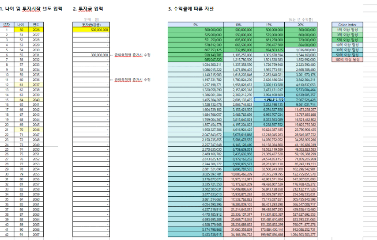Viewport: 377px width, 240px height.
Task: Select the cell with value 665,500,000
Action: point(238,45)
